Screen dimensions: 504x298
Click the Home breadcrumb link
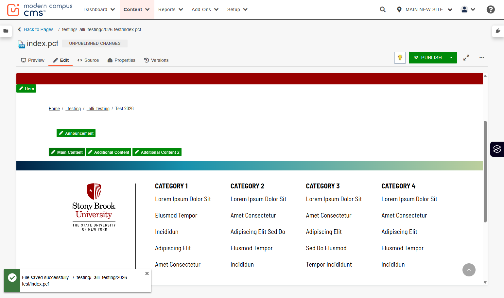click(54, 109)
